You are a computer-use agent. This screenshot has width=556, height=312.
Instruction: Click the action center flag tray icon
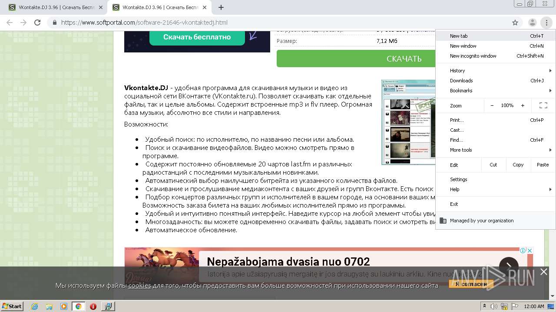514,306
